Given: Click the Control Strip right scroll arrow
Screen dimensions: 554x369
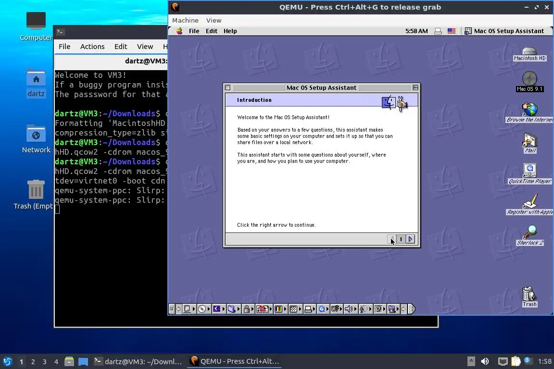Looking at the screenshot, I should pyautogui.click(x=403, y=309).
